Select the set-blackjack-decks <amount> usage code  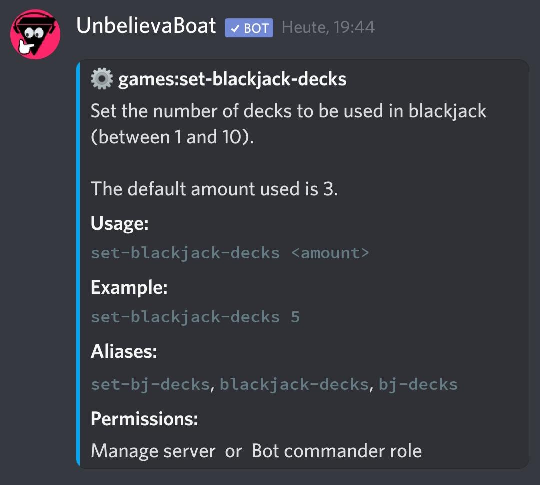pyautogui.click(x=230, y=253)
